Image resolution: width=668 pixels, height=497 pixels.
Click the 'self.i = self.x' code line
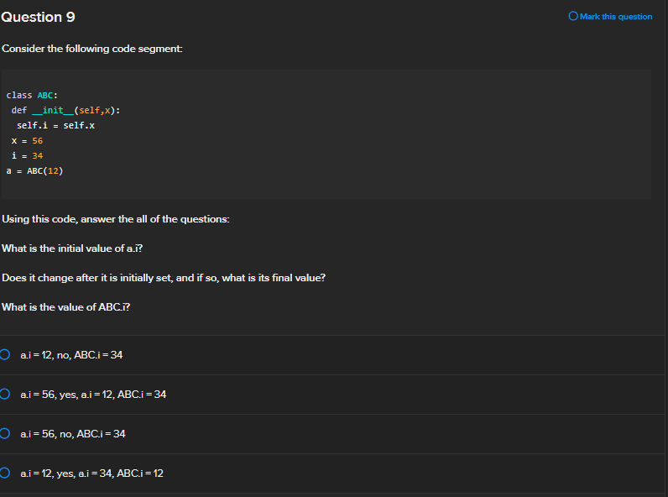click(x=56, y=125)
